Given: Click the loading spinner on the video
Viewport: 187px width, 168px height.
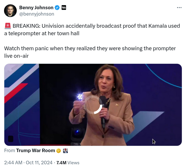Looking at the screenshot, I should pyautogui.click(x=93, y=105).
